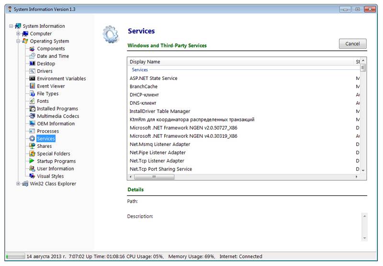The image size is (383, 266).
Task: Open the Event Viewer tree entry
Action: click(x=51, y=86)
